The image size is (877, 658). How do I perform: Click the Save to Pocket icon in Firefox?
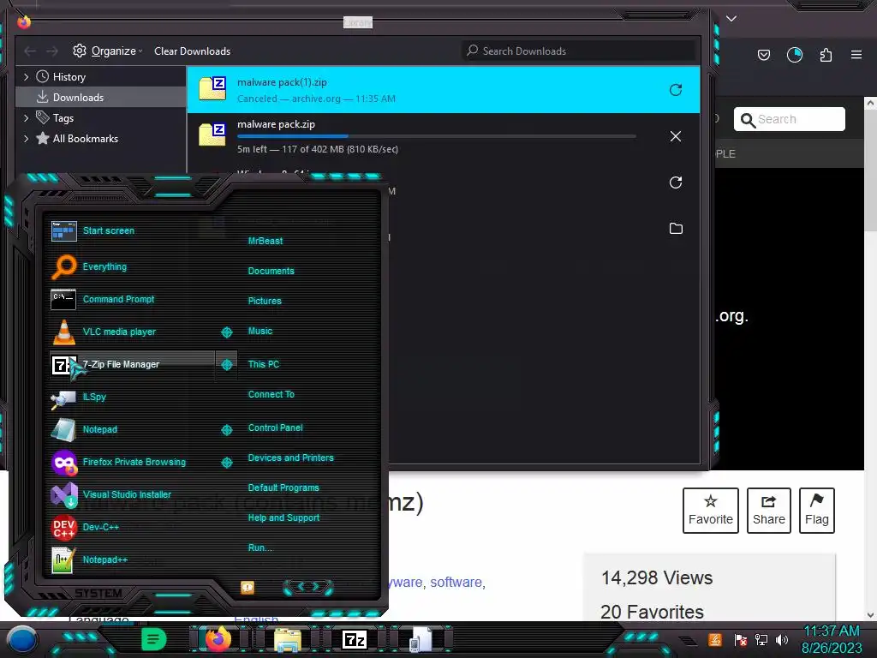(763, 55)
